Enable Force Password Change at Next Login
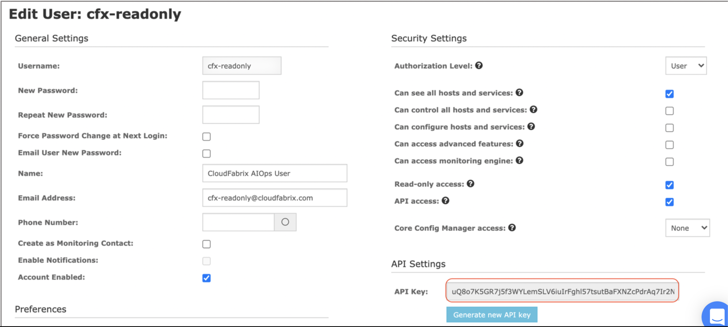The height and width of the screenshot is (327, 728). 206,136
